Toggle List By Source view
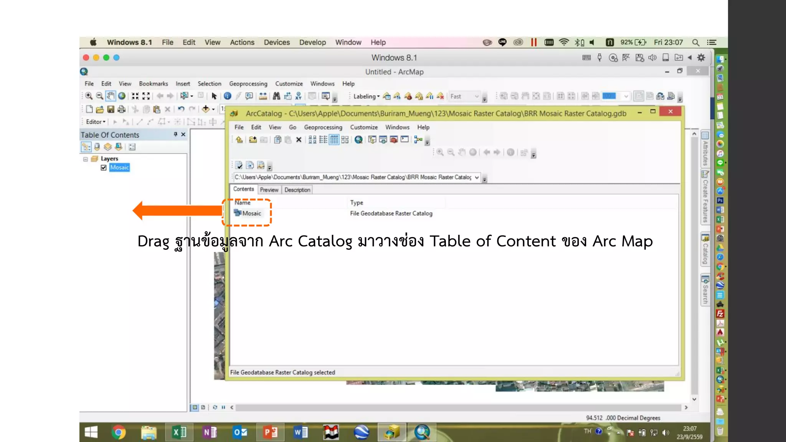 (x=97, y=147)
